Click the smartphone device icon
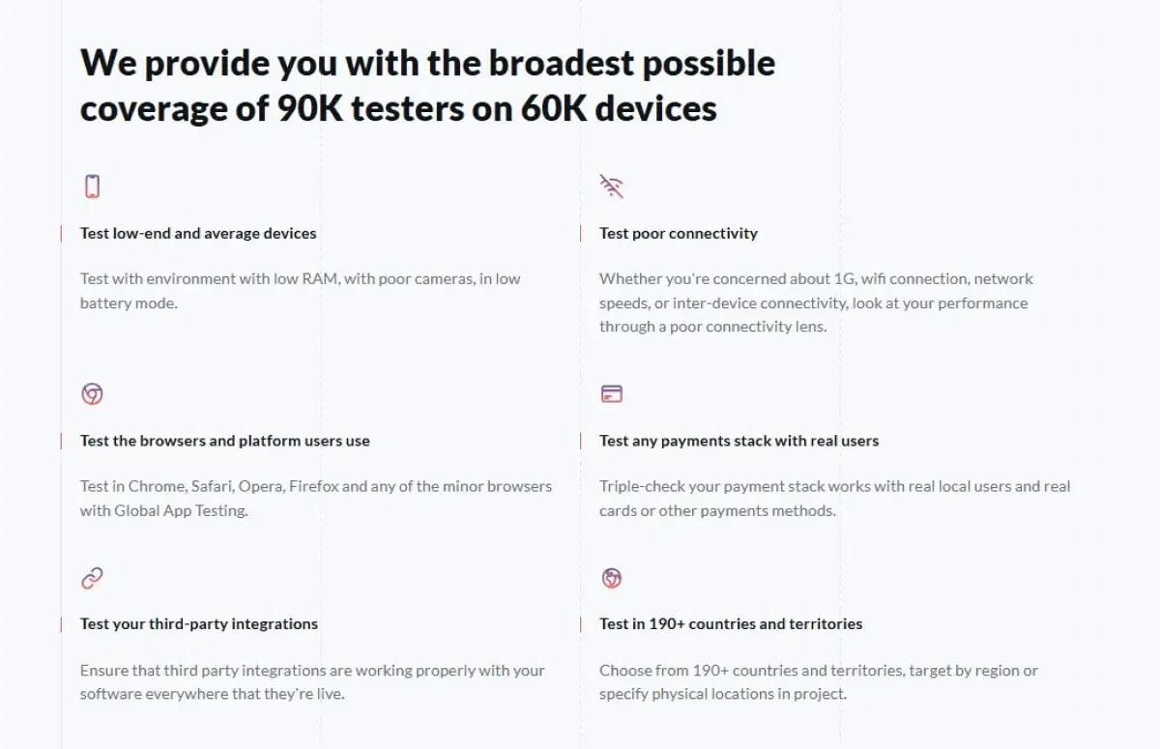 (92, 187)
